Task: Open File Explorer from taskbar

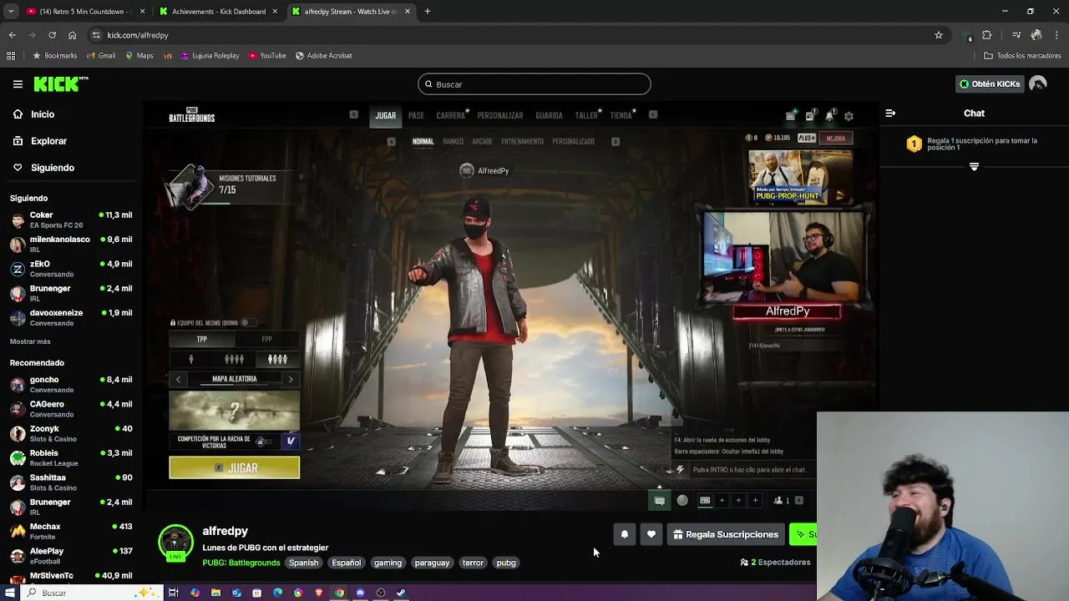Action: 215,593
